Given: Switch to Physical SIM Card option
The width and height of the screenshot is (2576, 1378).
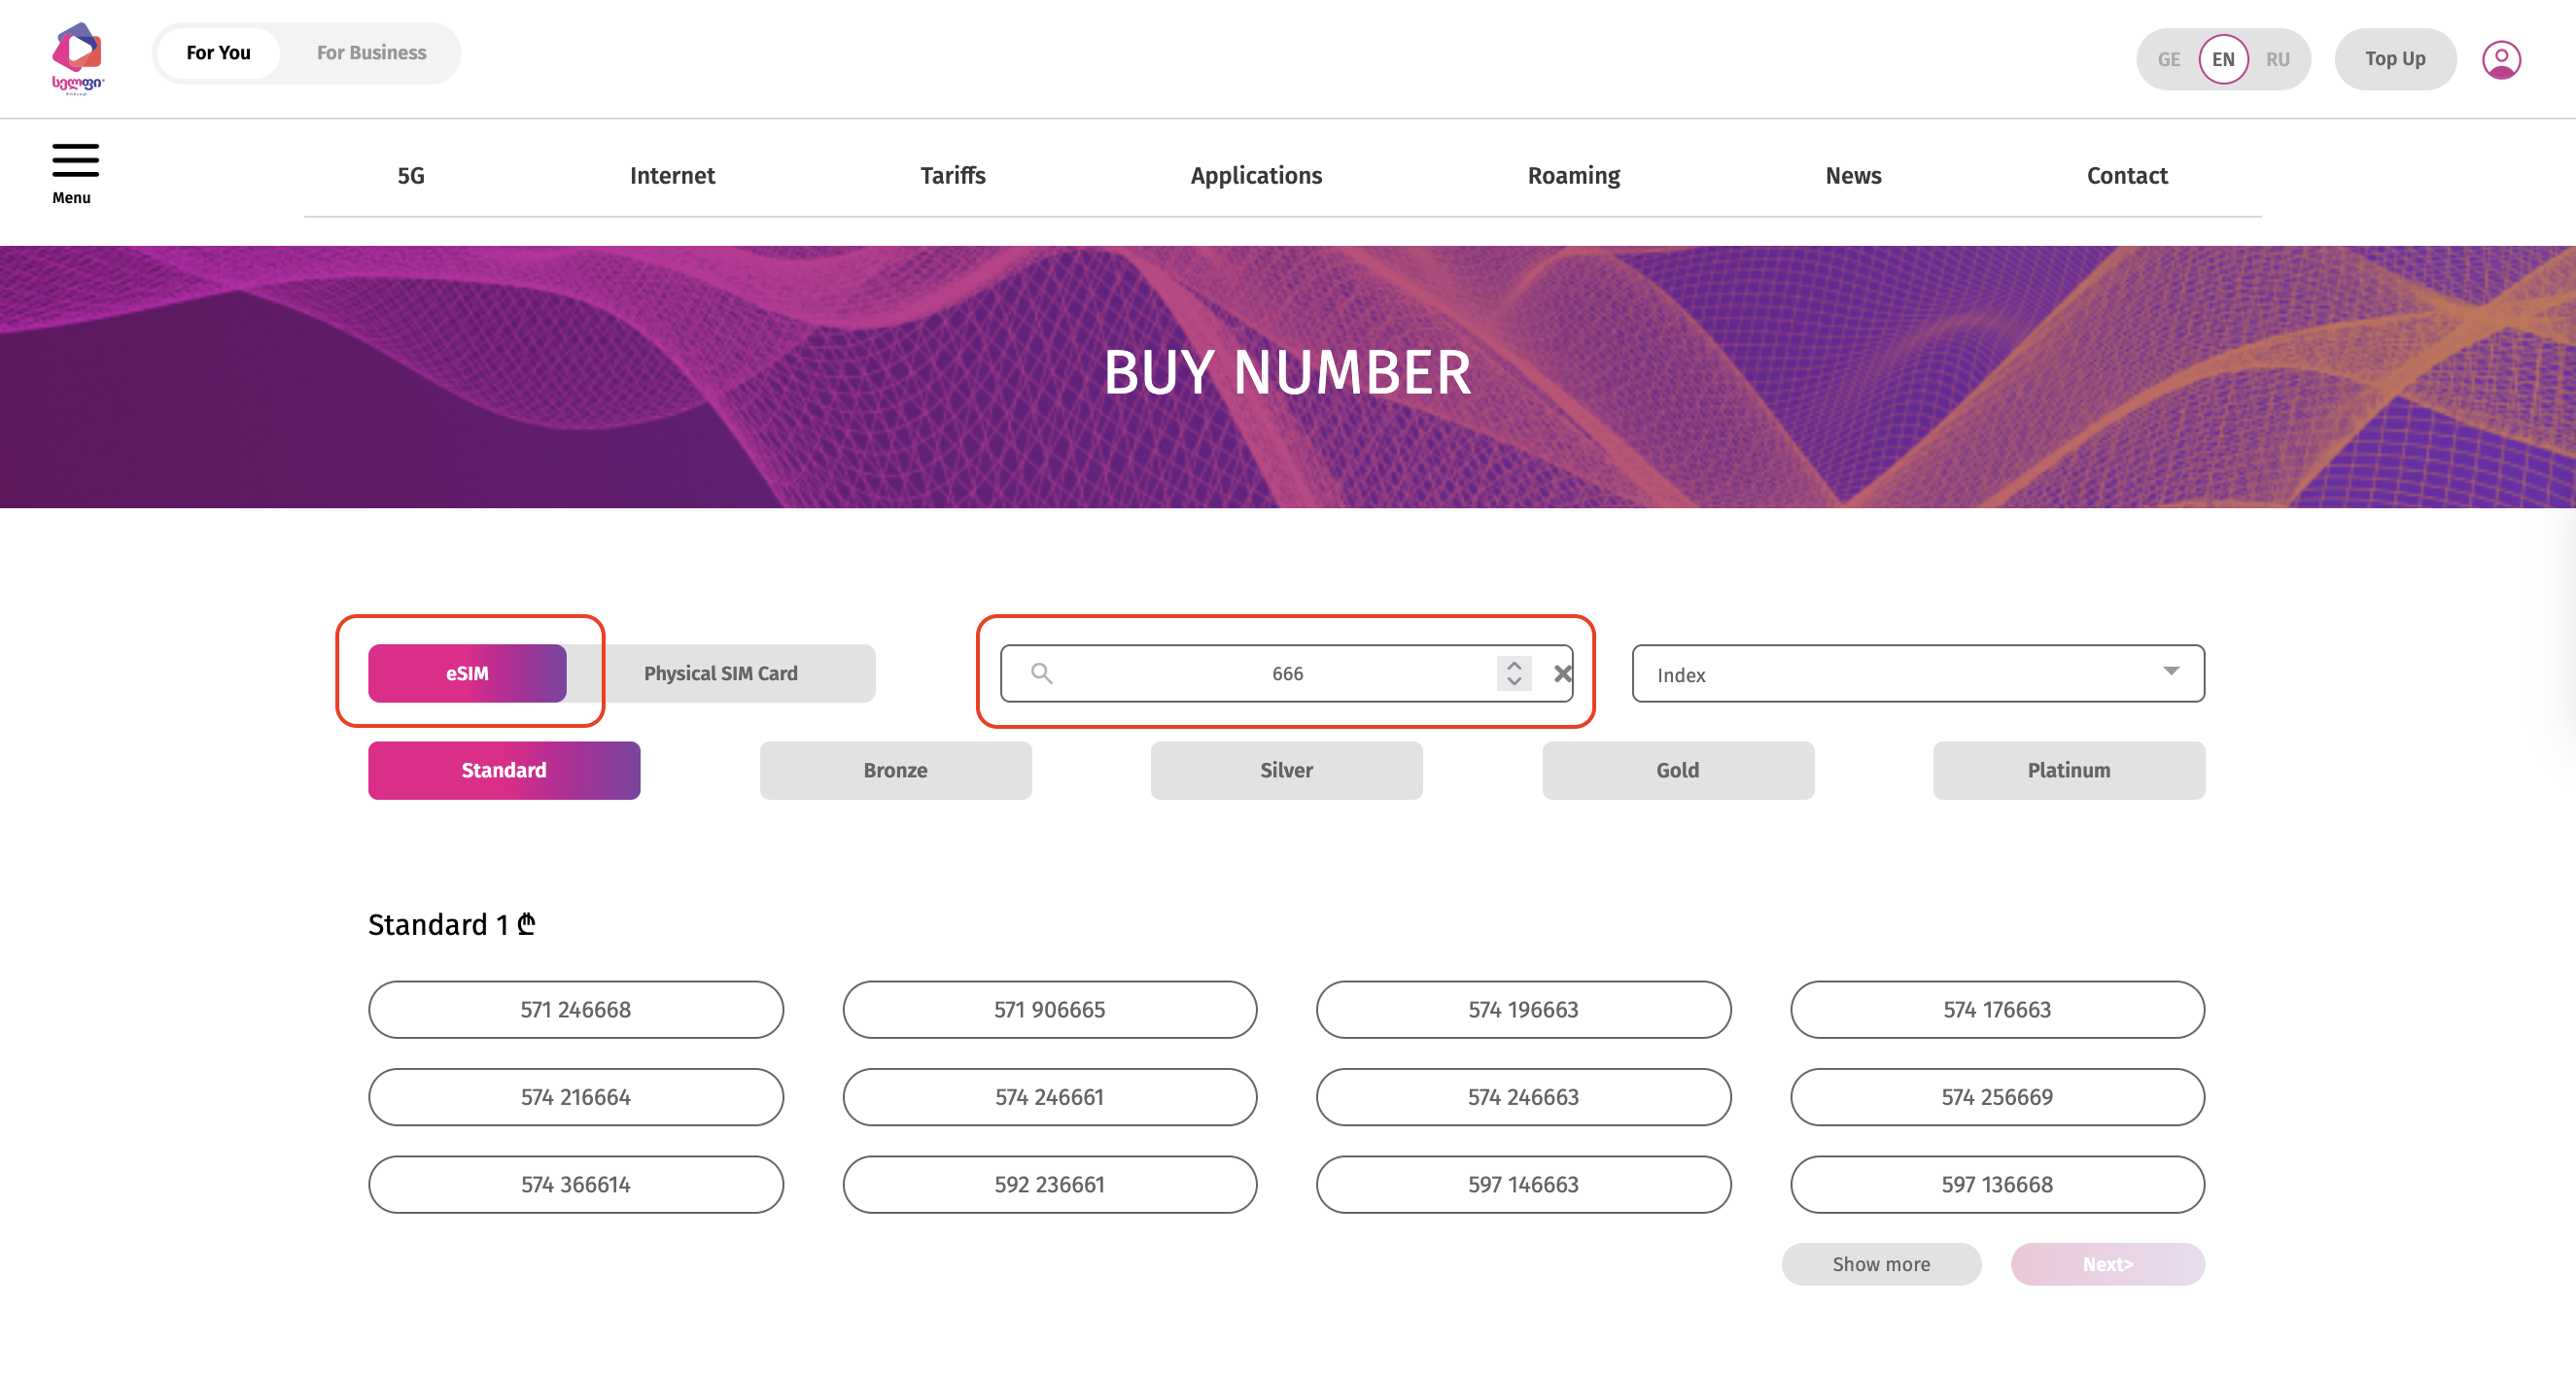Looking at the screenshot, I should click(x=720, y=673).
